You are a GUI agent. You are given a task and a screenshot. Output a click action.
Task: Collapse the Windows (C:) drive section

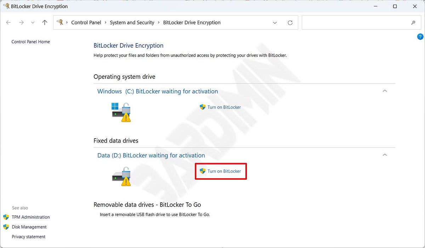[x=385, y=91]
